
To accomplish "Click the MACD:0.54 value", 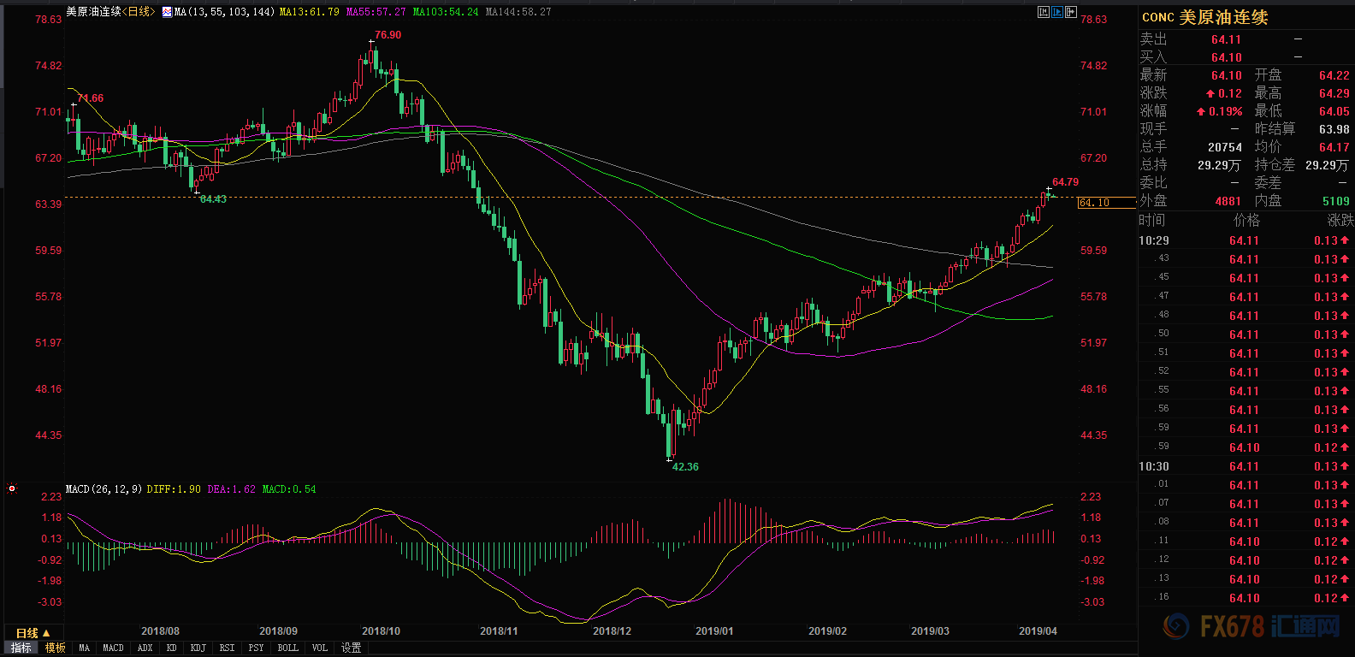I will click(289, 489).
